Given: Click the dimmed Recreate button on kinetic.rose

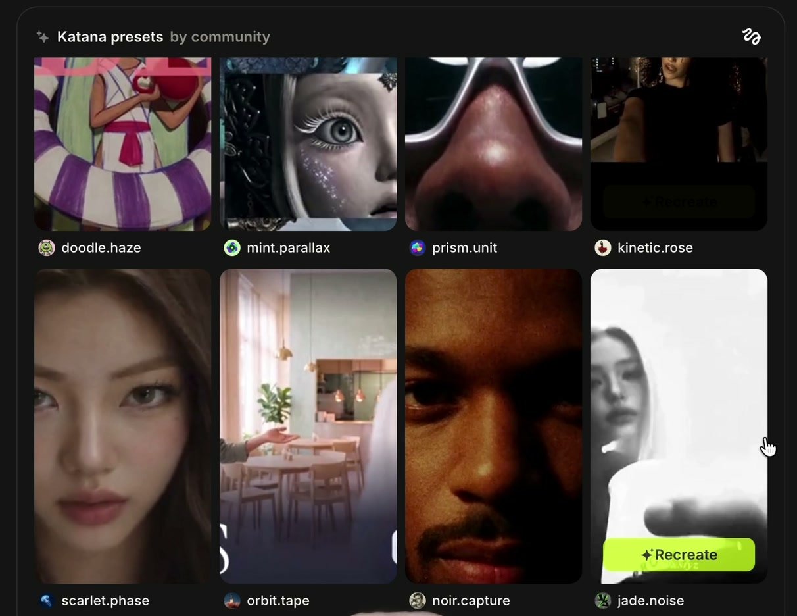Looking at the screenshot, I should tap(679, 202).
